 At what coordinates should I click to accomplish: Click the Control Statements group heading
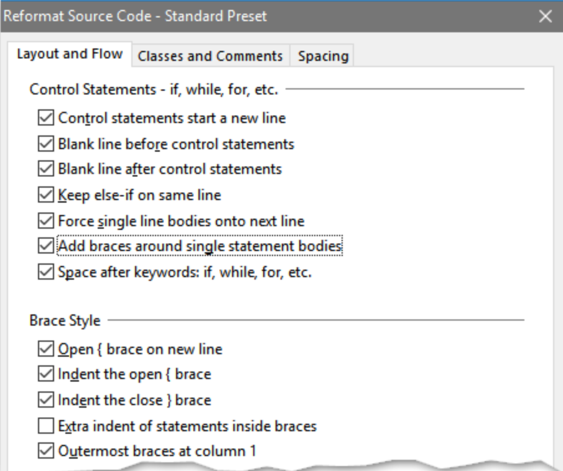pos(154,89)
